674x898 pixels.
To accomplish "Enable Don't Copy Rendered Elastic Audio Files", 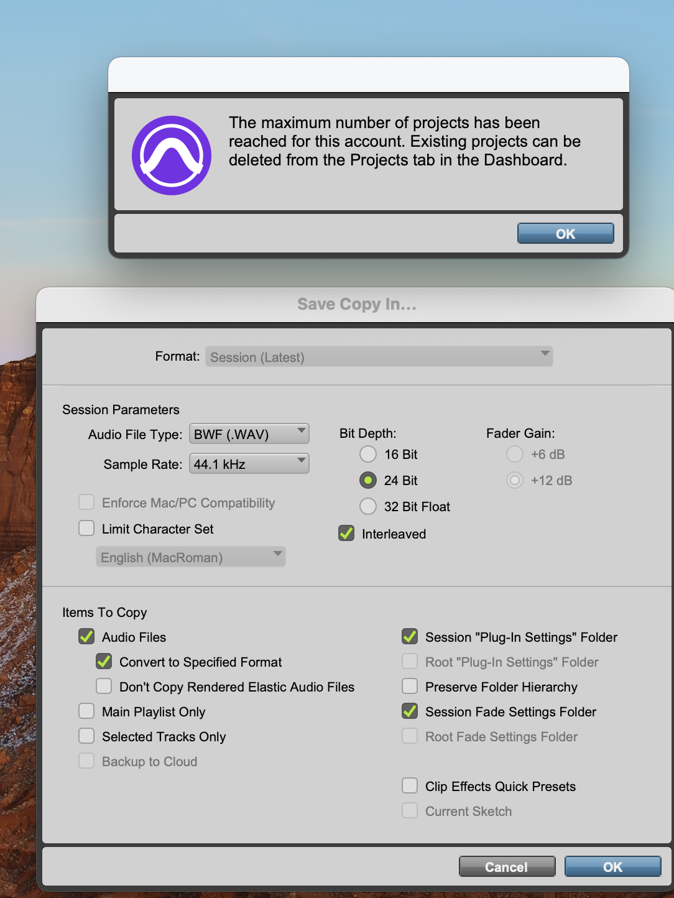I will coord(104,687).
